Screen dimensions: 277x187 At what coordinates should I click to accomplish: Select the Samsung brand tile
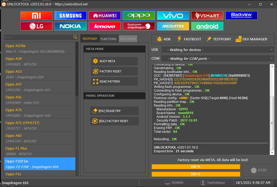click(71, 15)
